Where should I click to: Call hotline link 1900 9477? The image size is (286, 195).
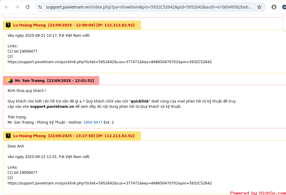[93, 122]
